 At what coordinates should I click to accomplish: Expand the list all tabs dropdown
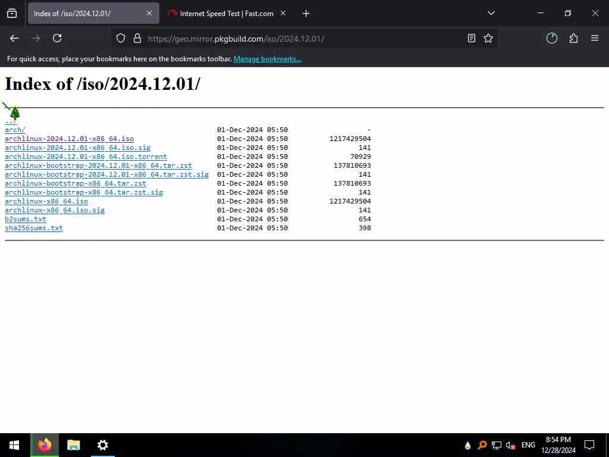[491, 13]
